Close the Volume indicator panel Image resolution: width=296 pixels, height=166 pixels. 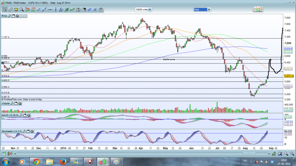pyautogui.click(x=20, y=104)
